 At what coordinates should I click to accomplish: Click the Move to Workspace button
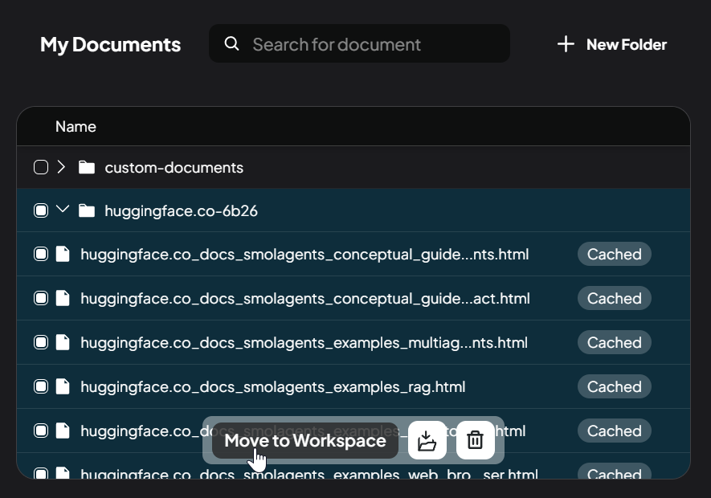click(305, 440)
